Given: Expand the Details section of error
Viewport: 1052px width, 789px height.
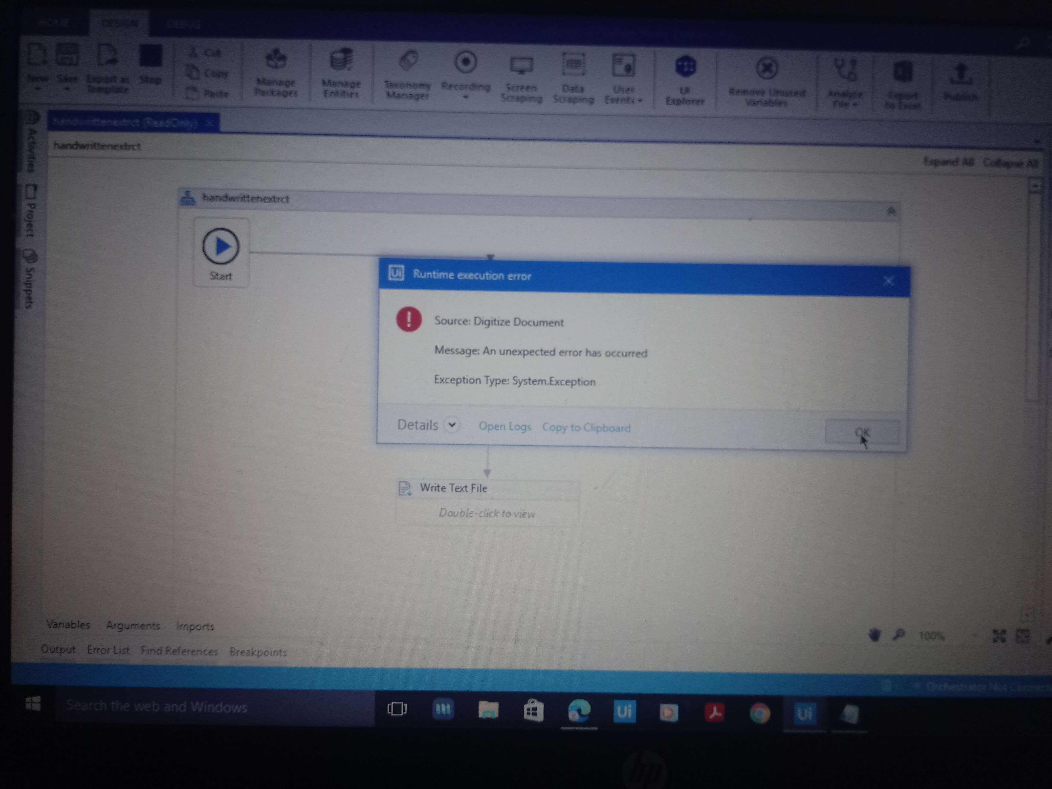Looking at the screenshot, I should [452, 424].
